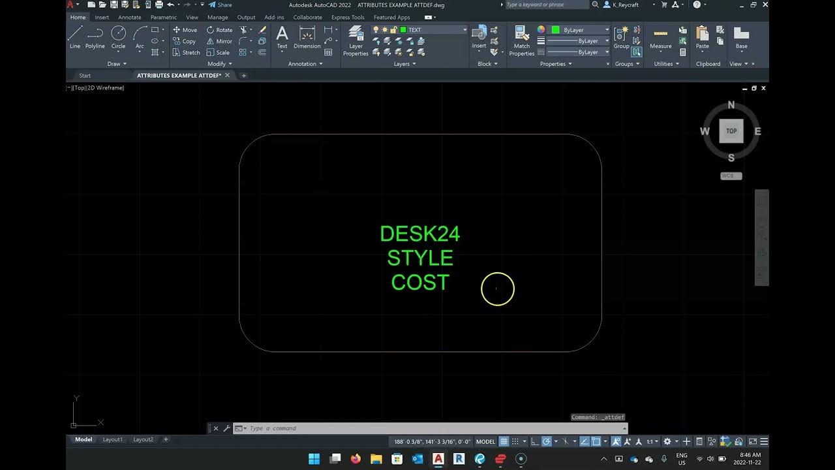Select the Line drawing tool
The image size is (835, 470).
(x=75, y=37)
